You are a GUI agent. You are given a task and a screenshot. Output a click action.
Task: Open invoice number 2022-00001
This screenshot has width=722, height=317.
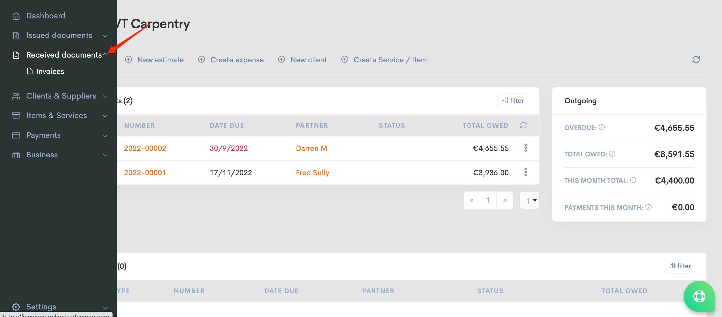tap(145, 173)
